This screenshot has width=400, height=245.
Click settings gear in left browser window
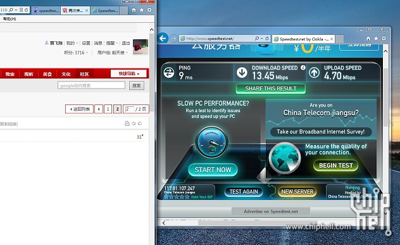point(149,10)
